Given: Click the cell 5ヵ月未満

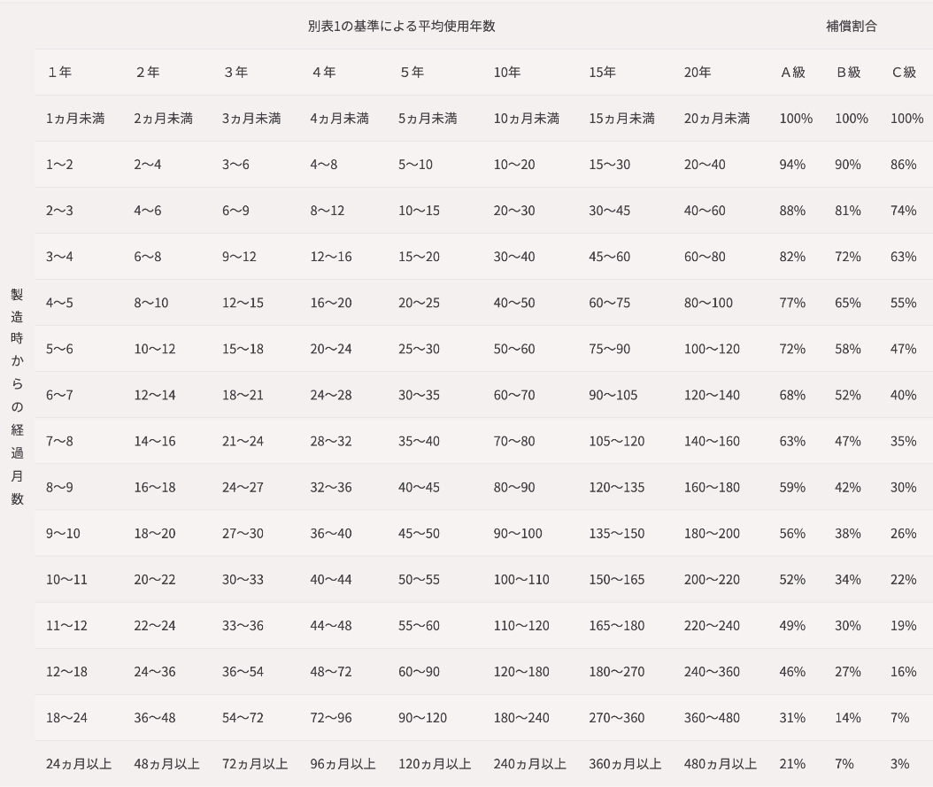Looking at the screenshot, I should [428, 119].
